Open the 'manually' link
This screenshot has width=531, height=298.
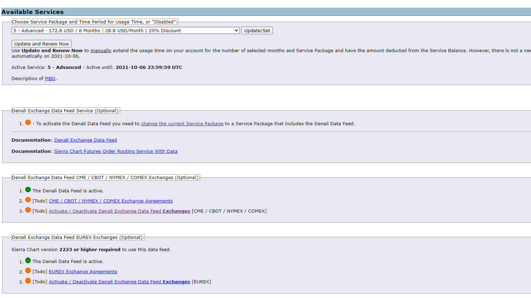point(101,51)
